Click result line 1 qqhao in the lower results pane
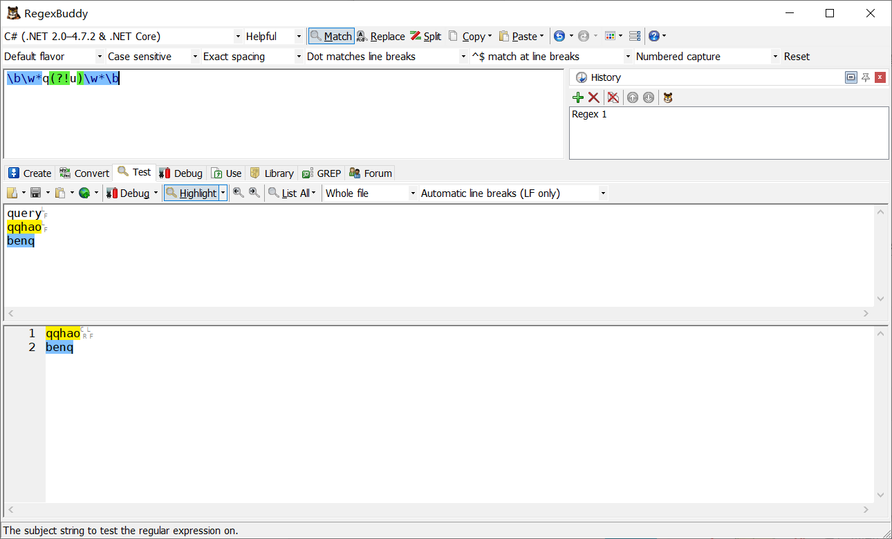This screenshot has height=539, width=892. coord(63,333)
